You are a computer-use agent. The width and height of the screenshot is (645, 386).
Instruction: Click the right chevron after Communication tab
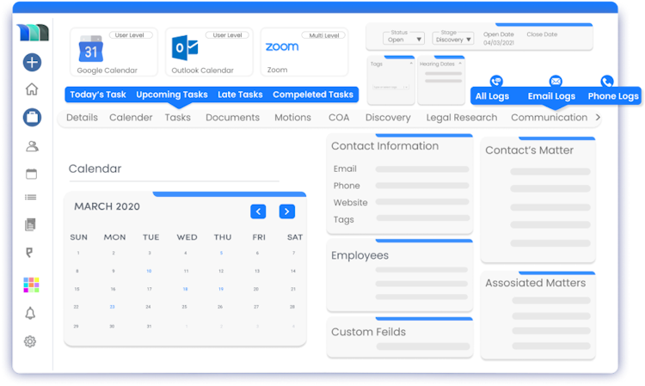pos(598,118)
